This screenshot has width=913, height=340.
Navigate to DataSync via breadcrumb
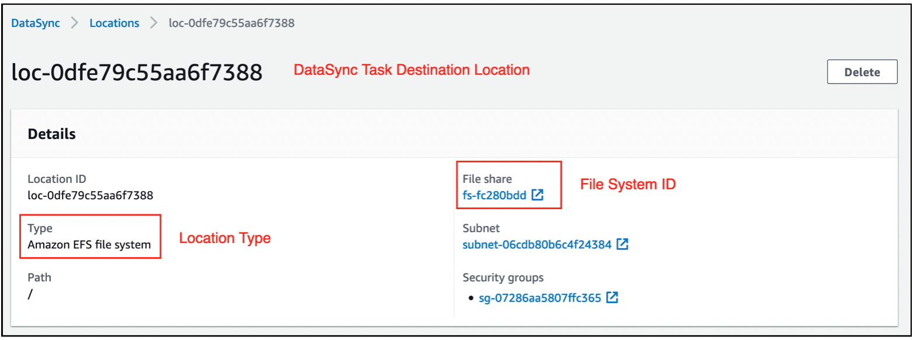point(35,23)
